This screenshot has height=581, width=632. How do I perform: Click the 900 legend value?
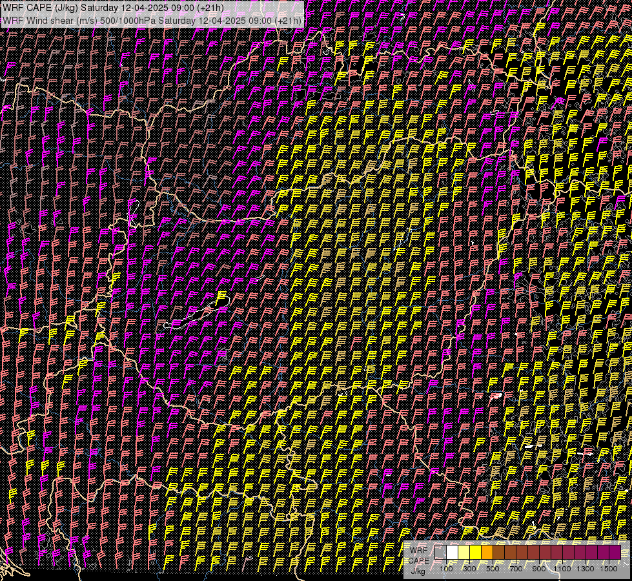[539, 569]
